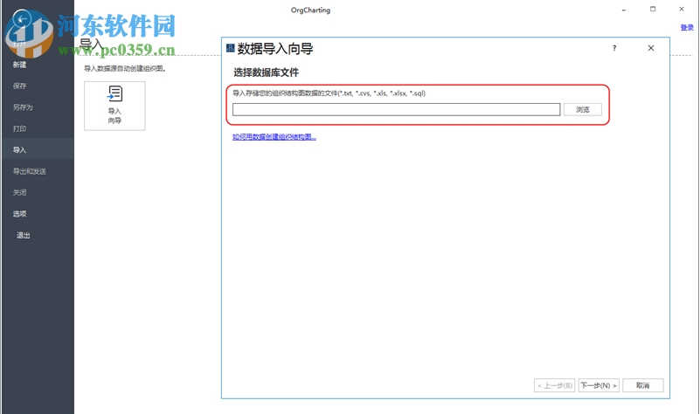Go back with the circular arrow icon

(22, 19)
